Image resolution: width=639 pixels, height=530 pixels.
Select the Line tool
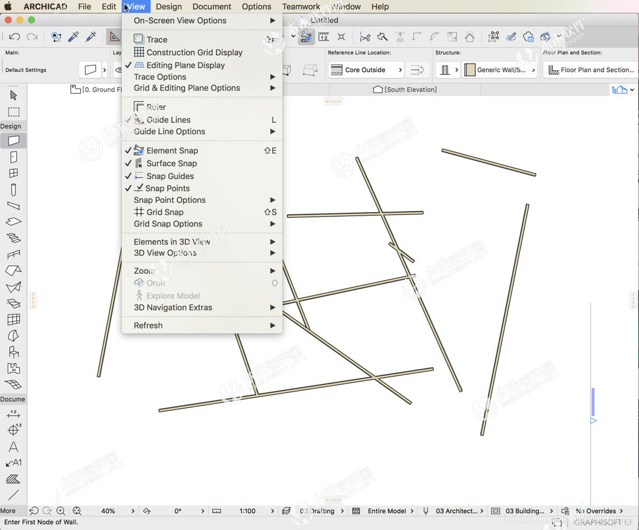pyautogui.click(x=13, y=495)
